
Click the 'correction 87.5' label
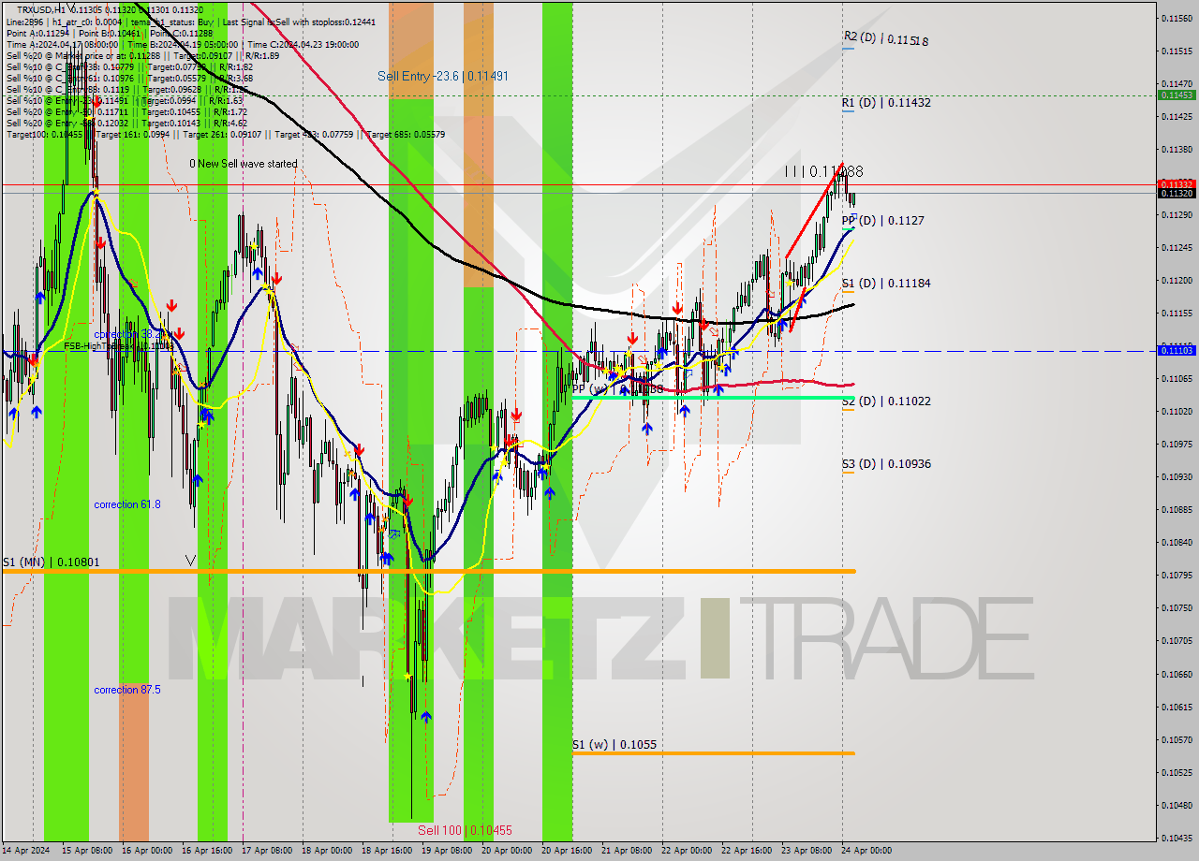[x=127, y=690]
